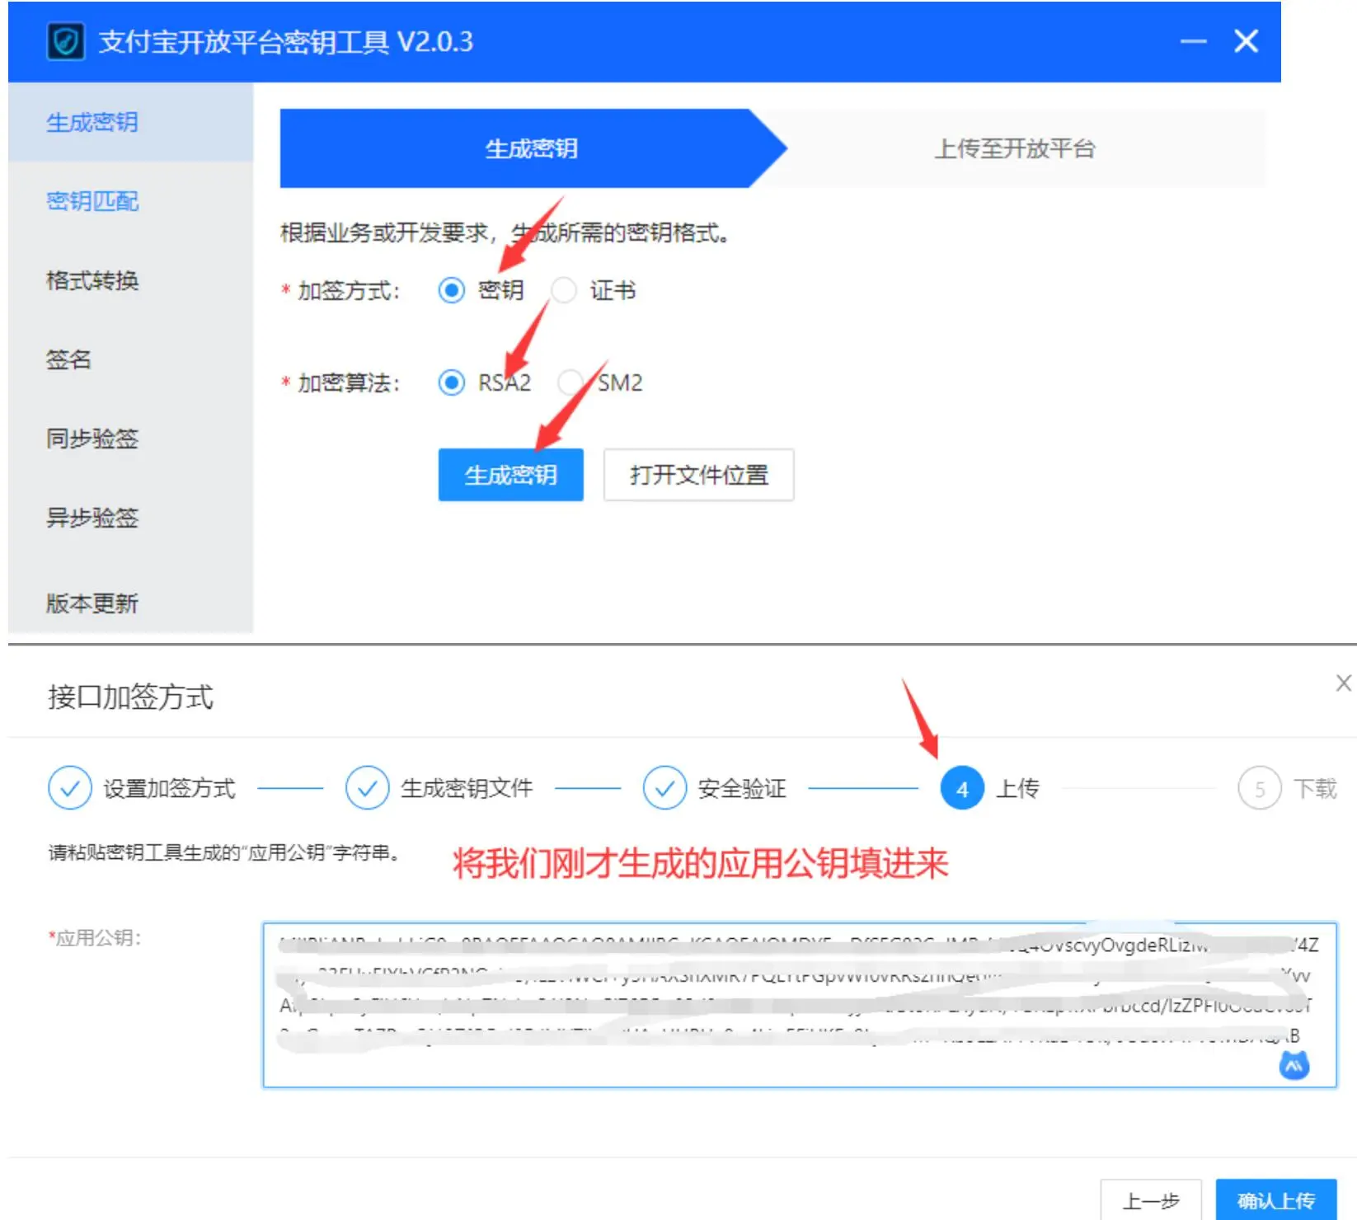Screen dimensions: 1357x1220
Task: Open 格式转换 in the sidebar
Action: [92, 280]
